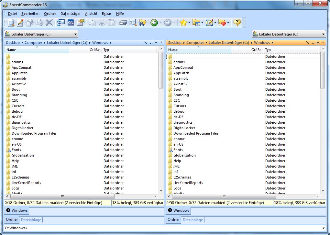Delete files using the red X toolbar icon
The image size is (330, 235).
click(x=49, y=23)
